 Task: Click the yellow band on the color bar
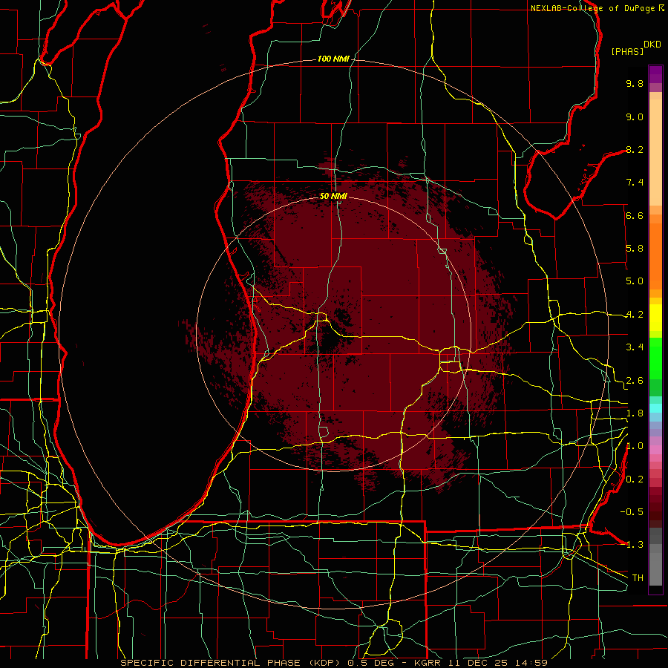(655, 318)
